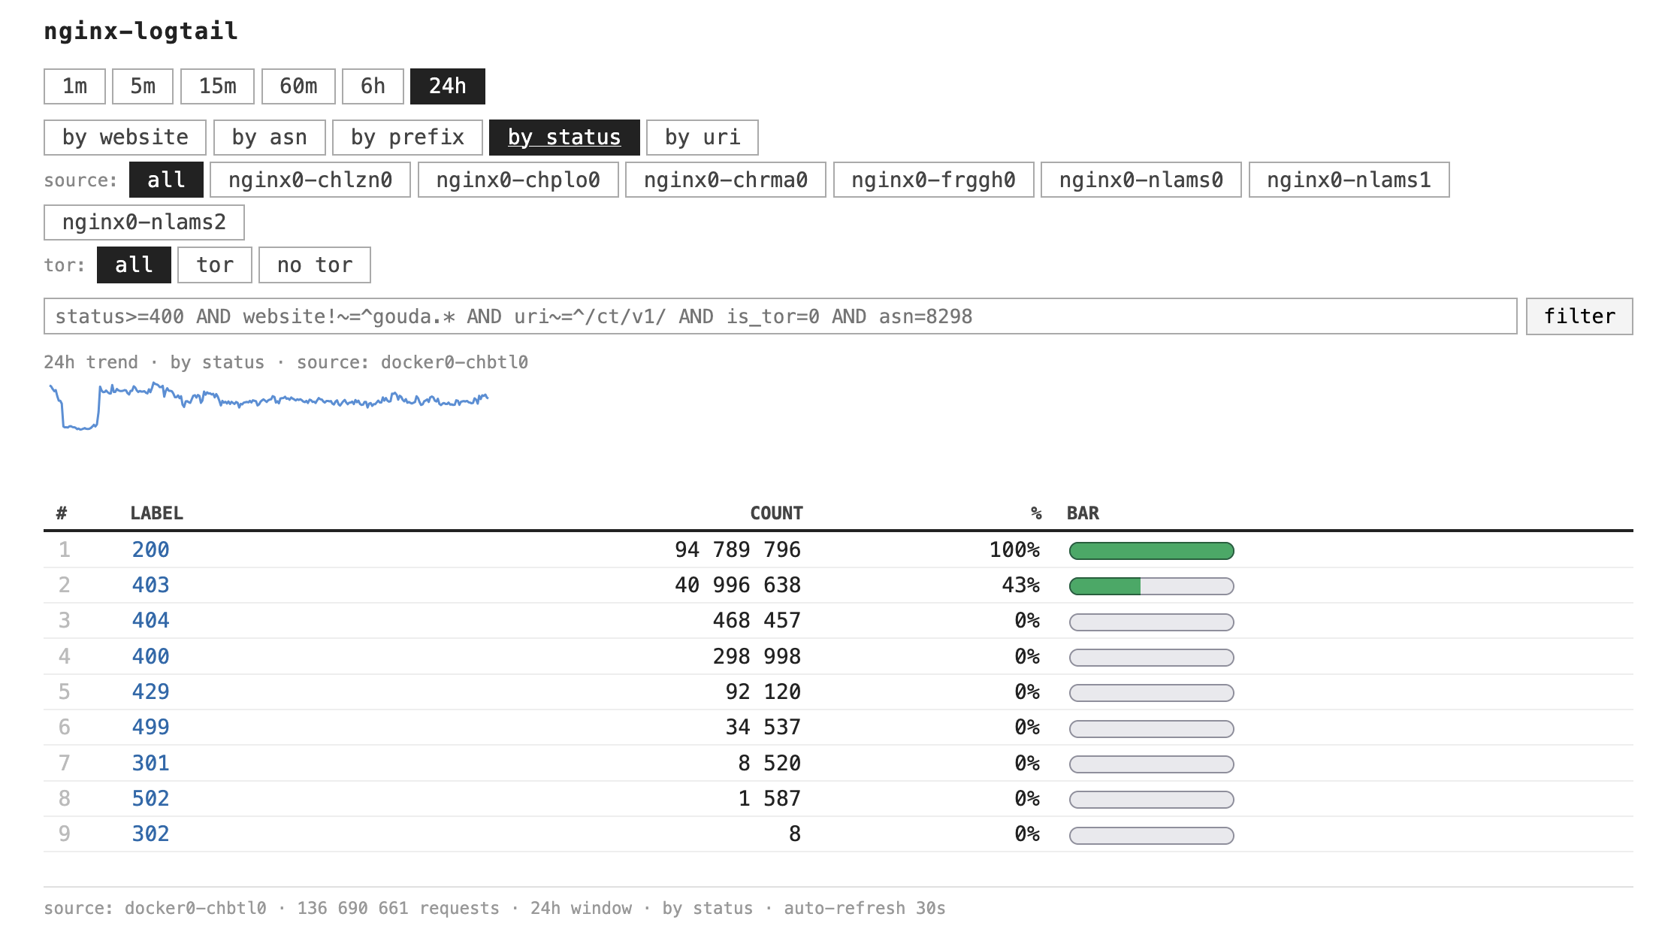Select the nginx0-frggh0 source
This screenshot has height=938, width=1671.
(933, 180)
